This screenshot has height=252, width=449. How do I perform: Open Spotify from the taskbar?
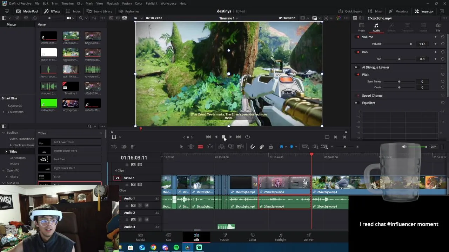[x=176, y=247]
